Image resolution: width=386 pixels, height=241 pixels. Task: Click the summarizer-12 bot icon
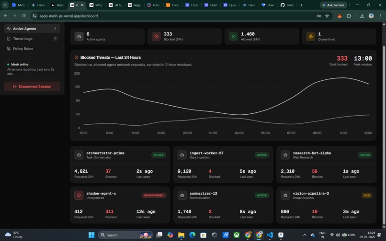point(182,195)
